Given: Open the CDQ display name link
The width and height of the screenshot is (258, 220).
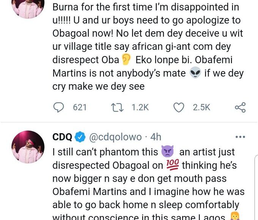Looking at the screenshot, I should click(61, 137).
